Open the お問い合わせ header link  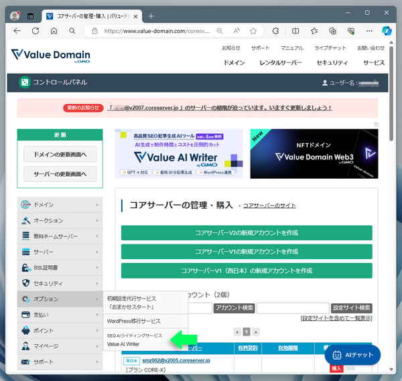click(x=371, y=48)
